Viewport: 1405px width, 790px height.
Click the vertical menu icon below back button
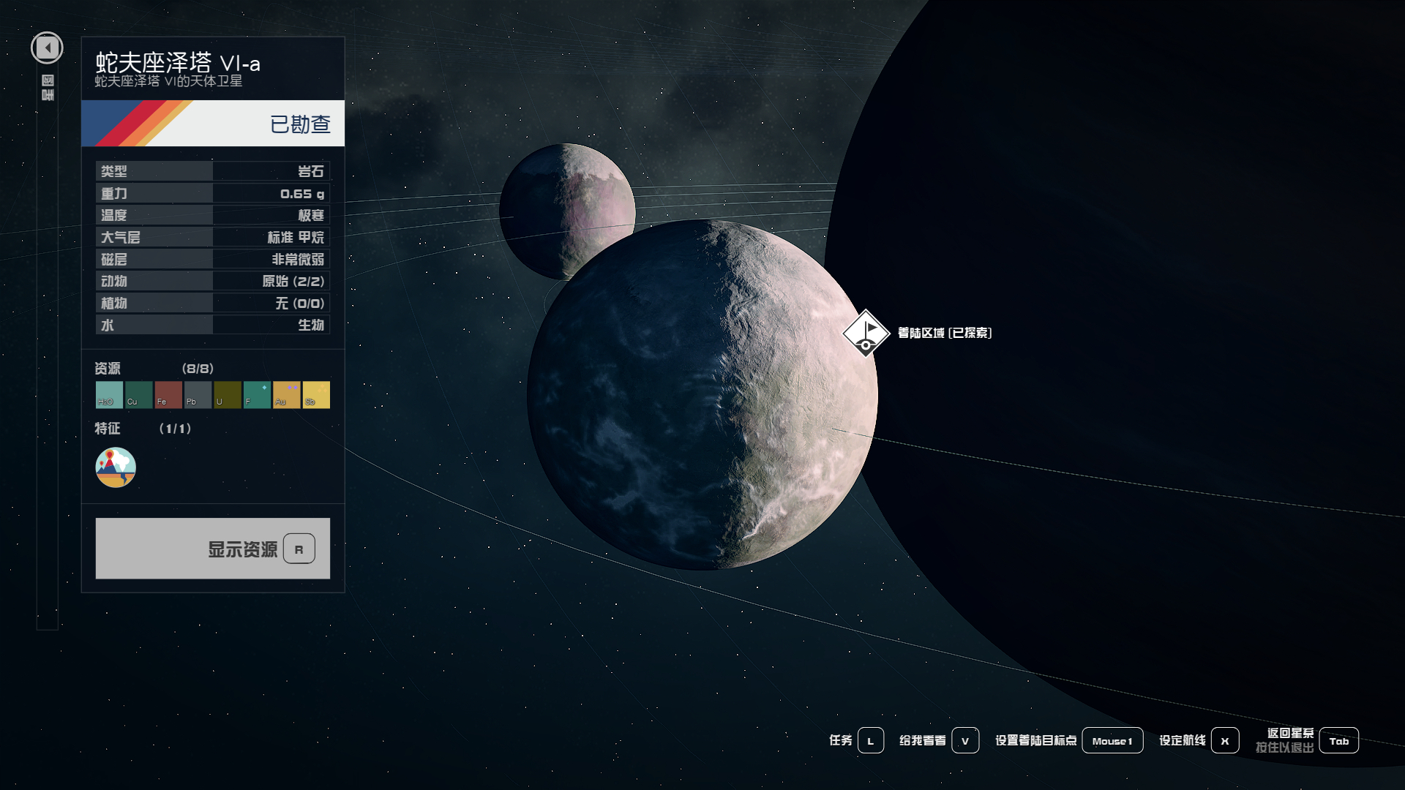click(48, 87)
